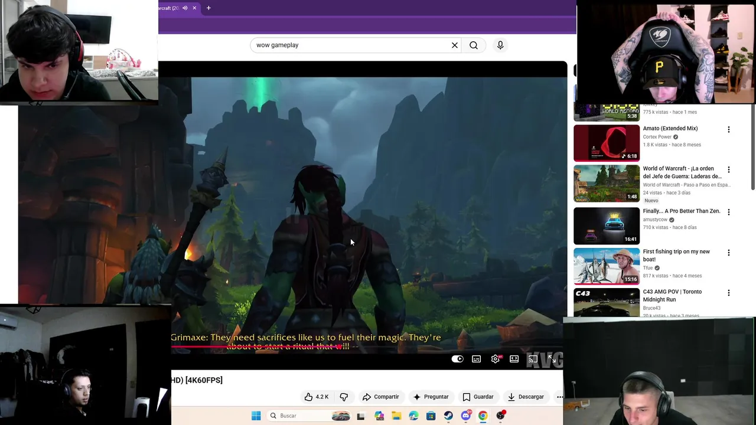Viewport: 756px width, 425px height.
Task: Click the 'Nuevo' badge text
Action: pyautogui.click(x=651, y=201)
